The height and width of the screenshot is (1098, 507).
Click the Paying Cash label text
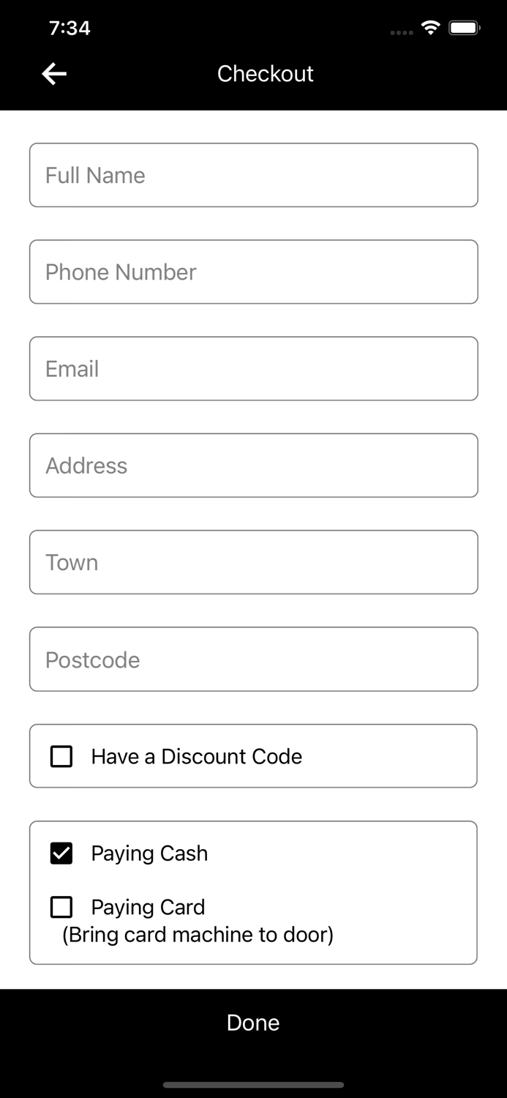pyautogui.click(x=149, y=853)
